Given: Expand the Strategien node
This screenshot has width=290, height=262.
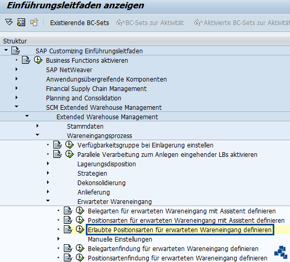Looking at the screenshot, I should [x=48, y=173].
